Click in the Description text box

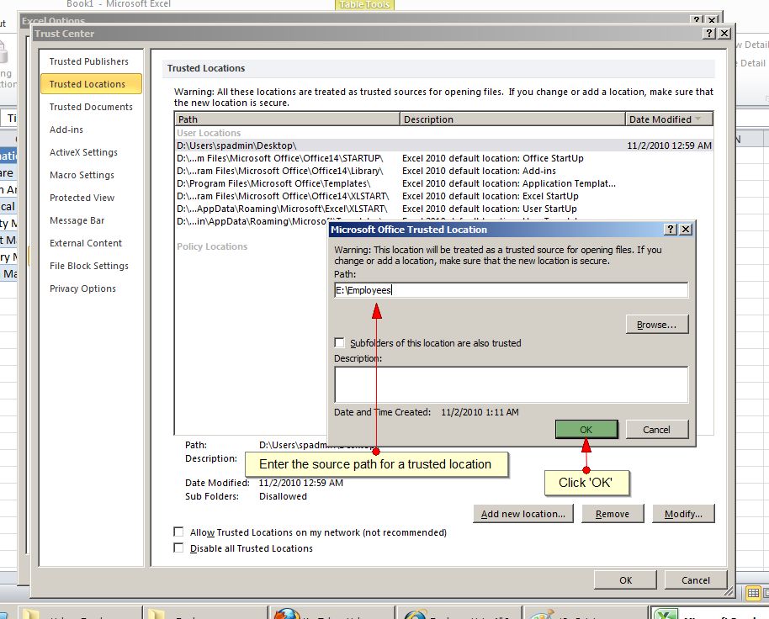[511, 384]
